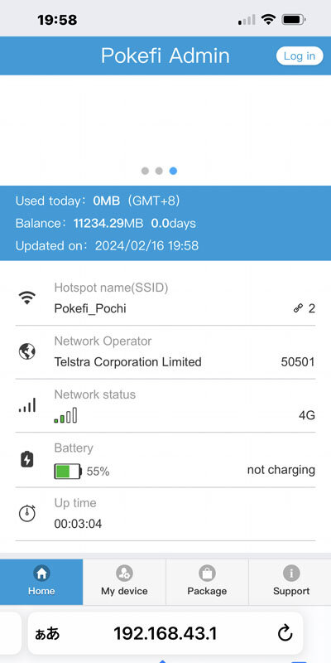The height and width of the screenshot is (663, 331).
Task: Open the Home tab
Action: tap(41, 582)
